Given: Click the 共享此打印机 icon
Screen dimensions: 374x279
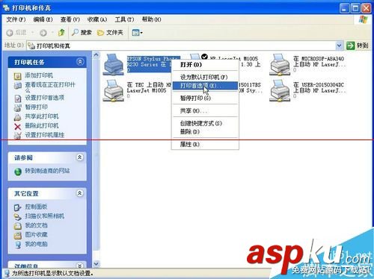Looking at the screenshot, I should 18,117.
